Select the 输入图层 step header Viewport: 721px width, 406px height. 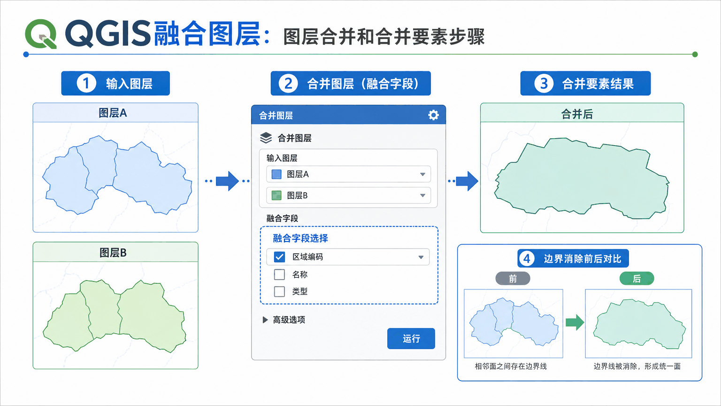click(x=115, y=84)
